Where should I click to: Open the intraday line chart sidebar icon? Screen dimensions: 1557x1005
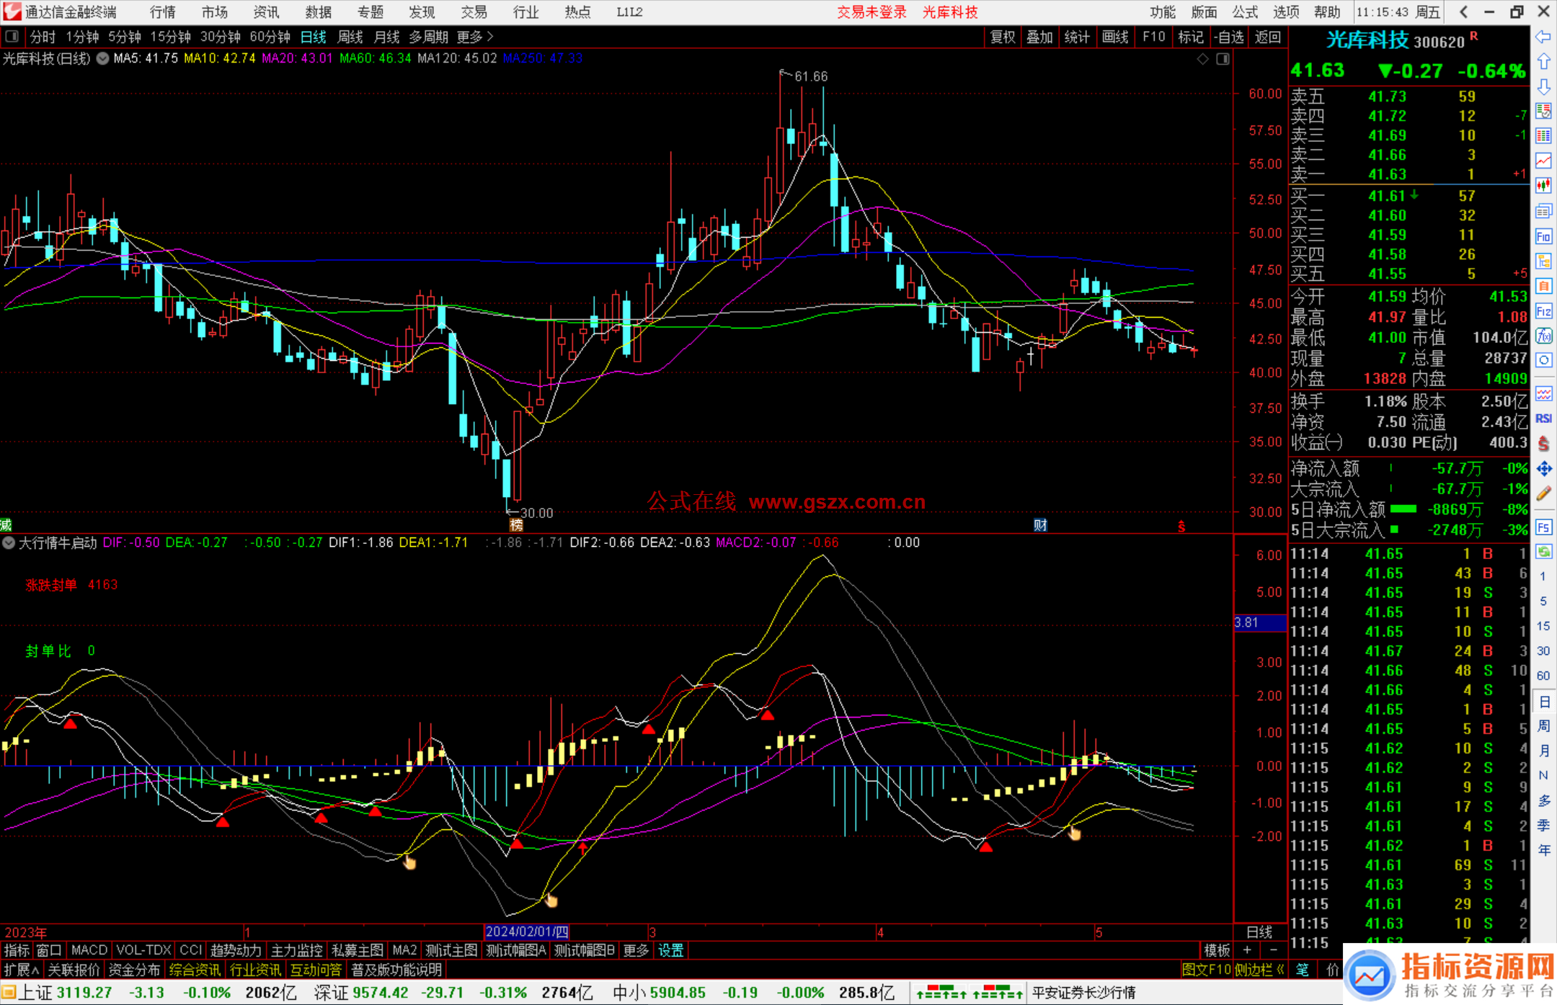click(1543, 161)
